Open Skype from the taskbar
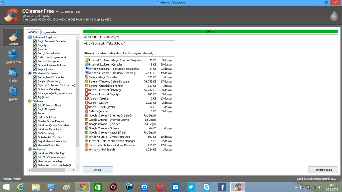This screenshot has width=342, height=192. pos(207,187)
